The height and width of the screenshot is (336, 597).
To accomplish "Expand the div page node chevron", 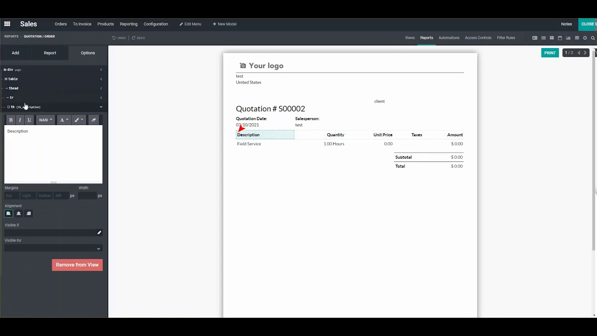I will tap(101, 70).
